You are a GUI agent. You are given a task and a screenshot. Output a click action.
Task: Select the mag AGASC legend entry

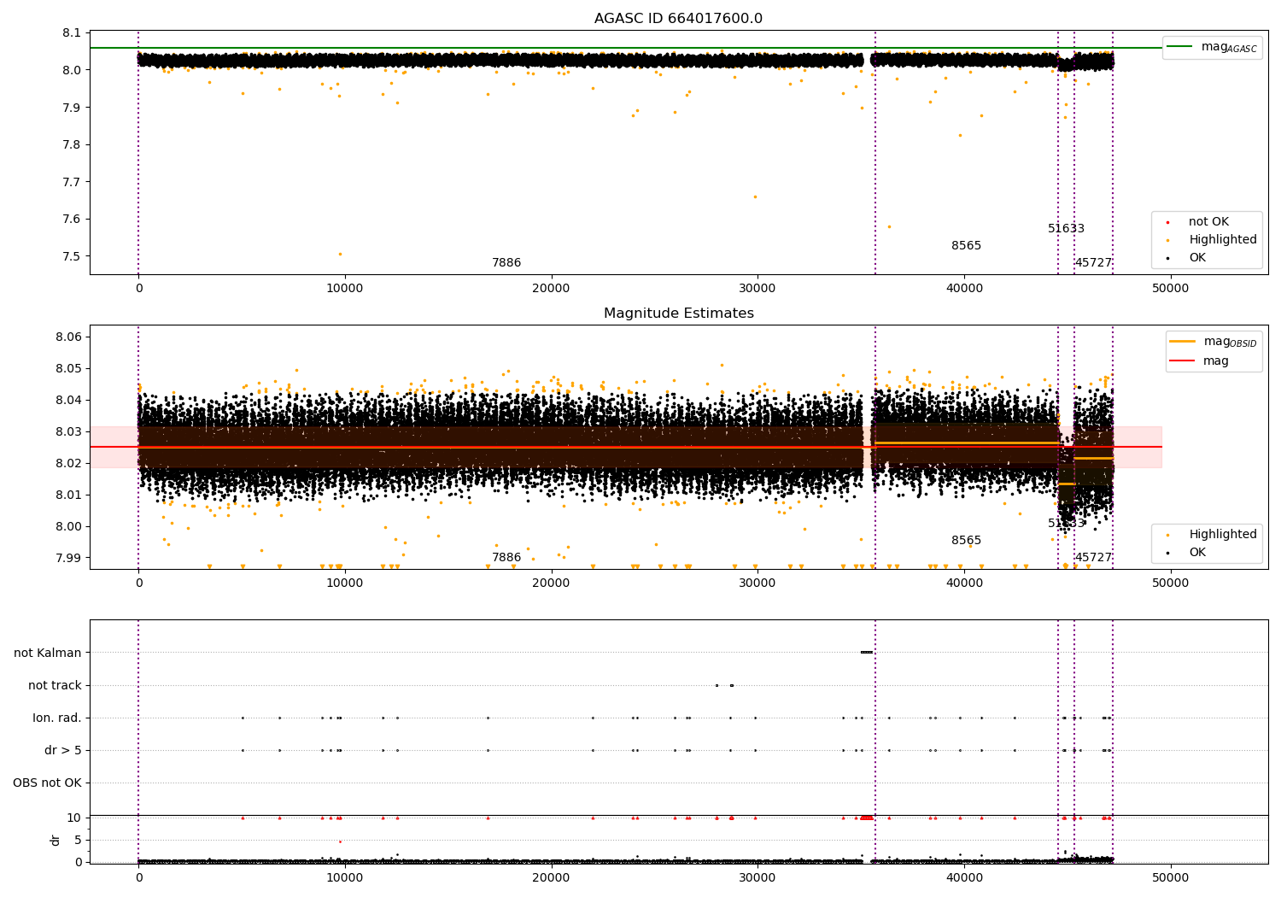[x=1212, y=47]
